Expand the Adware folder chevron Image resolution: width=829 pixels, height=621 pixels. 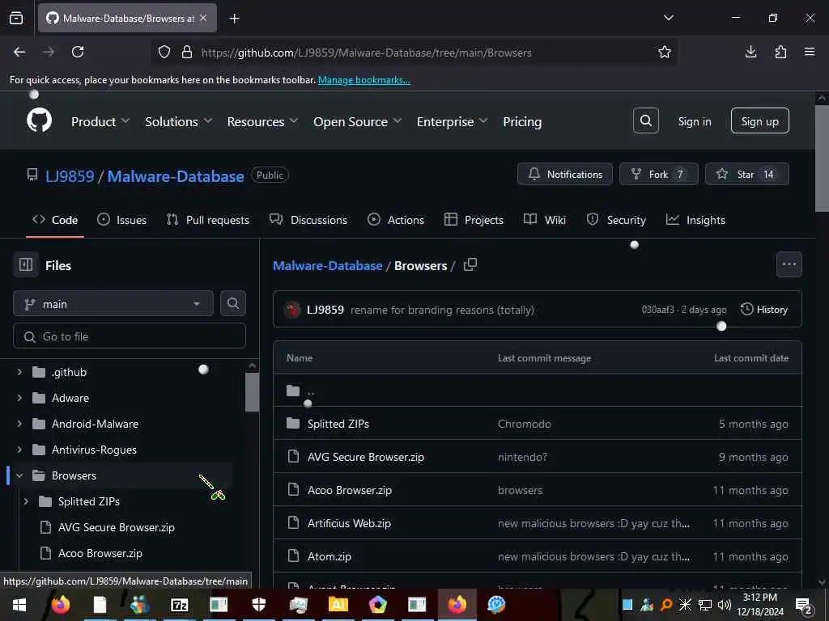point(19,398)
